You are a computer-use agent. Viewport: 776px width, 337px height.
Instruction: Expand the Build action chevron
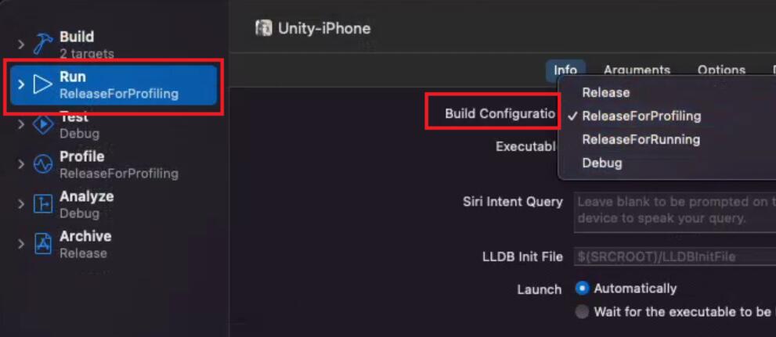(20, 45)
